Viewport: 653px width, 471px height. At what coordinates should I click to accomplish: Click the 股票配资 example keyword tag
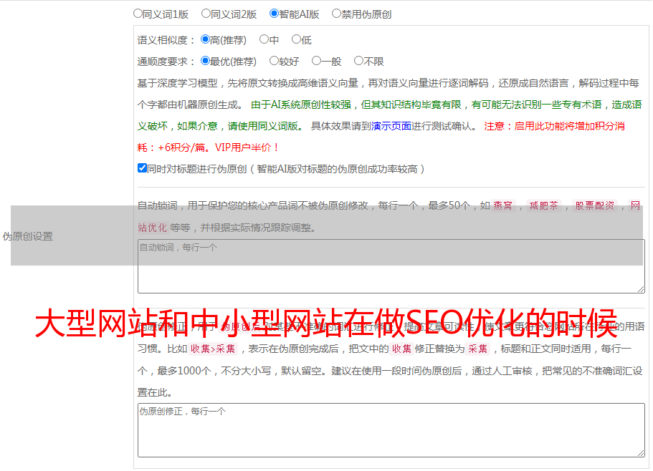(595, 205)
